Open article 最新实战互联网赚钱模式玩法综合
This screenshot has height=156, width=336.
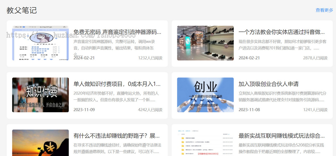pos(282,136)
